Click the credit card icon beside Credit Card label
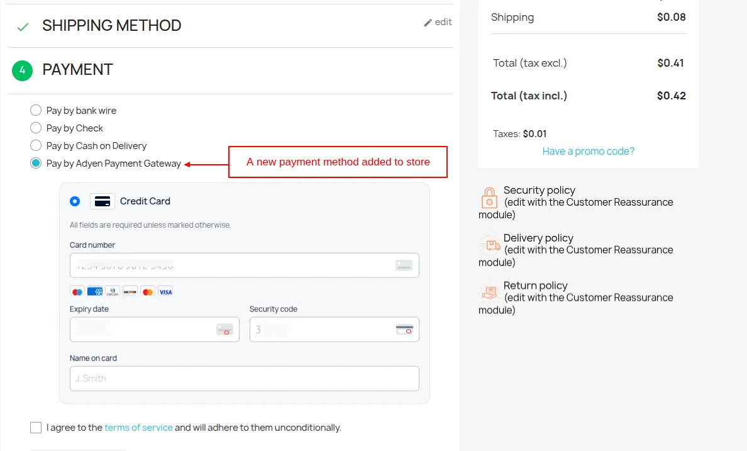 (x=102, y=201)
